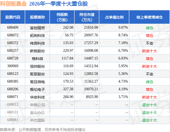
Task: Click stock code 688072
Action: click(13, 35)
